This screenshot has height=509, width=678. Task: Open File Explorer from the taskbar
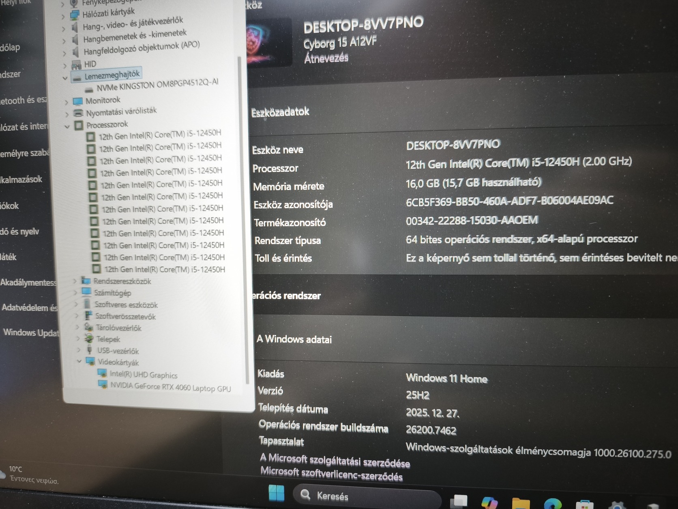tap(521, 503)
